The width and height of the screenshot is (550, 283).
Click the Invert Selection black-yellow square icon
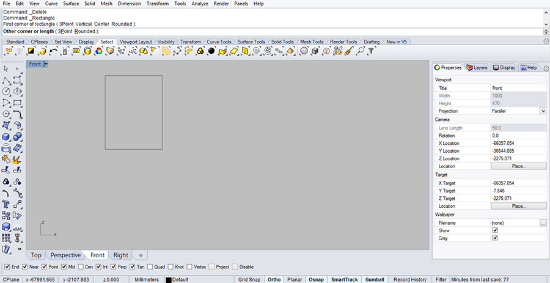click(31, 51)
